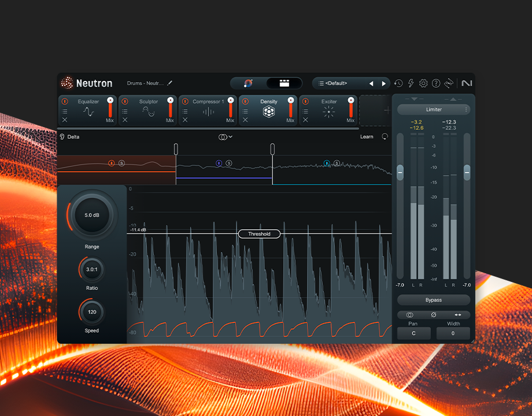Click the Exciter Mix slider
Image resolution: width=532 pixels, height=416 pixels.
click(350, 107)
